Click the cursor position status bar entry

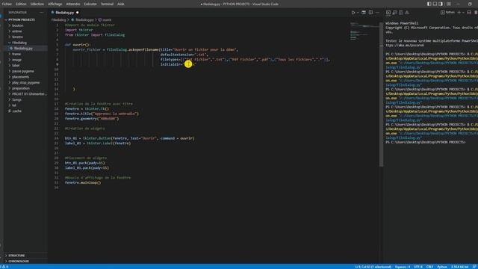(373, 267)
